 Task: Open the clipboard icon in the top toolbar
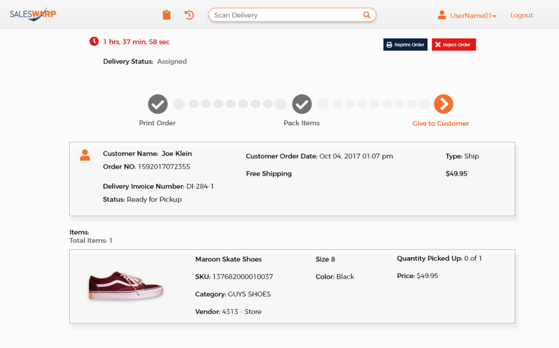167,15
